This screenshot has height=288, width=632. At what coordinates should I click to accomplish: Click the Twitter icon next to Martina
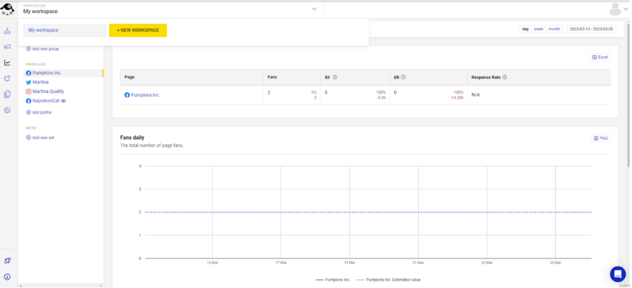[x=28, y=82]
